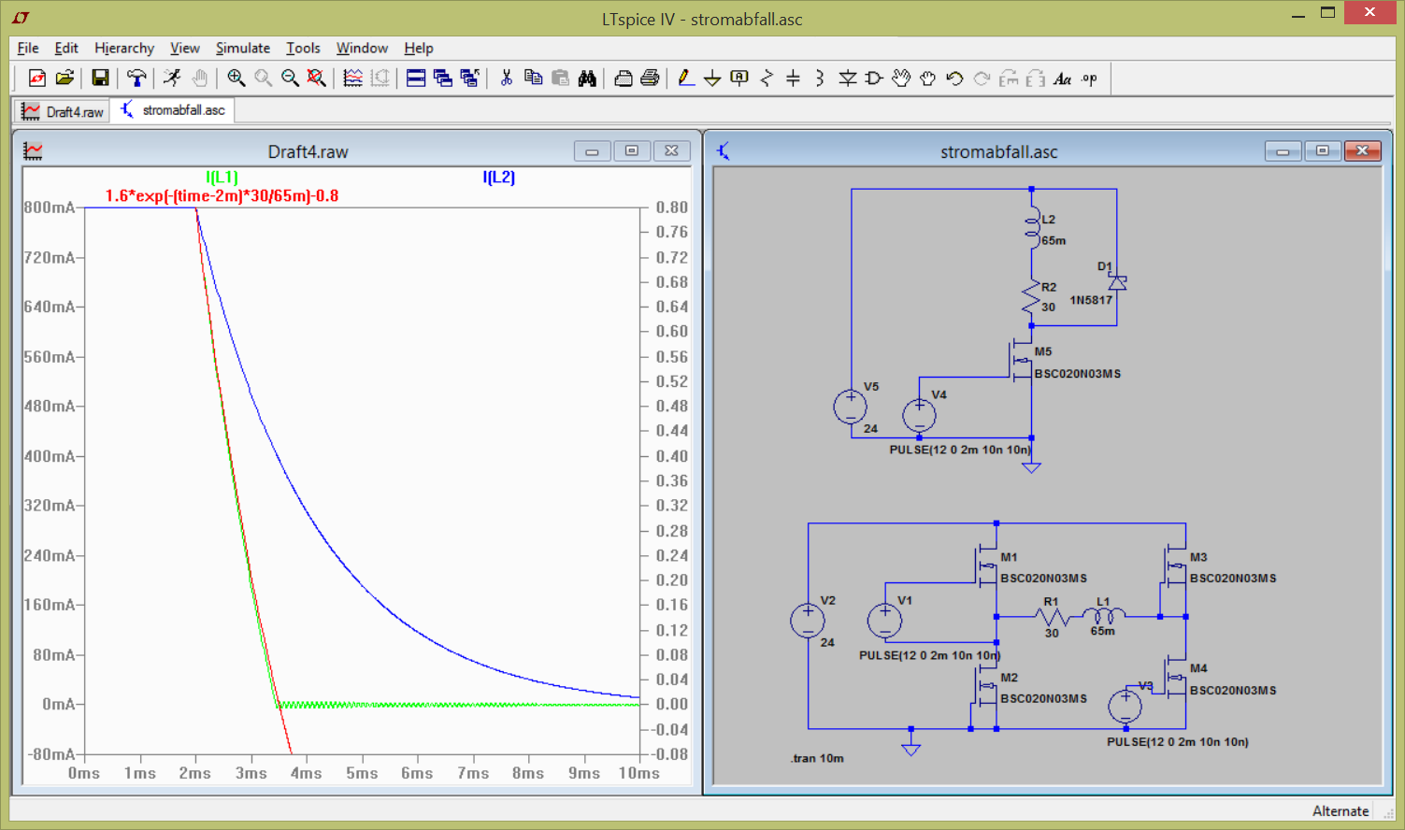Open the Tools menu

303,48
